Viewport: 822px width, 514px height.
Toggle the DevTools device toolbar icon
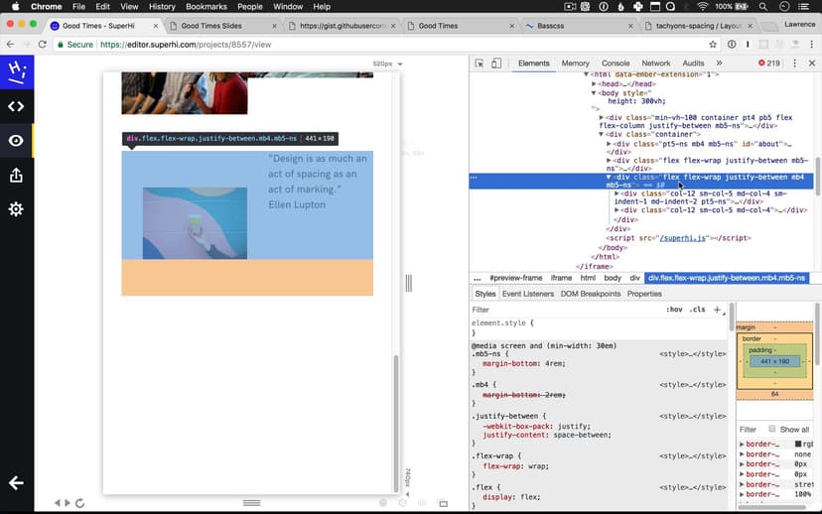496,64
